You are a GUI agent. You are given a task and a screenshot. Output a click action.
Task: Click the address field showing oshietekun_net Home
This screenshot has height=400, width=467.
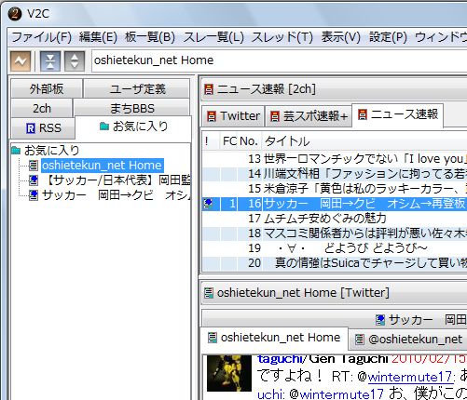(x=279, y=60)
